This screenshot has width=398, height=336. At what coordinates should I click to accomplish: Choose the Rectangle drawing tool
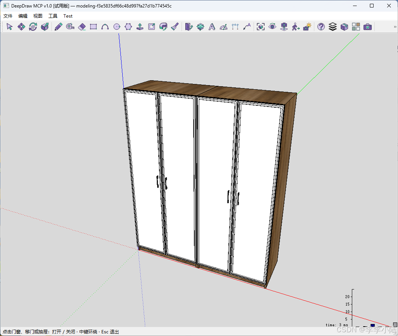(93, 27)
